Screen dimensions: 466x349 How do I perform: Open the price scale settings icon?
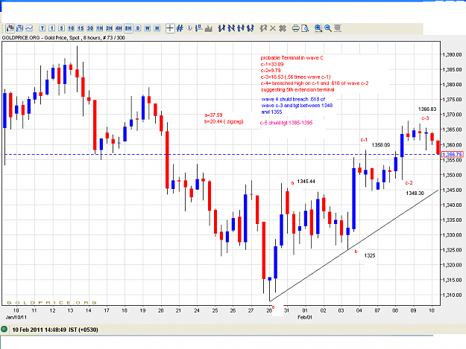(199, 28)
